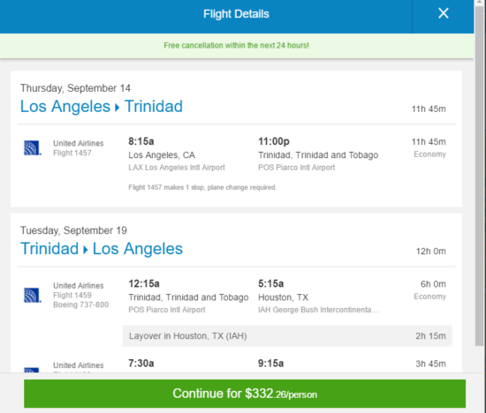This screenshot has height=413, width=486.
Task: Click the Layover in Houston, TX (IAH) row
Action: click(287, 336)
